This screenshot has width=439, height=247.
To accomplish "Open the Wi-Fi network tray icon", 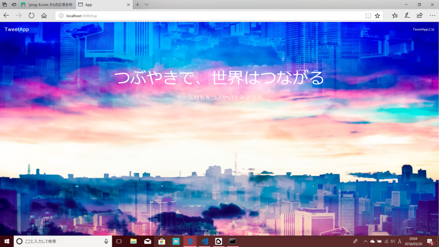I will point(386,241).
